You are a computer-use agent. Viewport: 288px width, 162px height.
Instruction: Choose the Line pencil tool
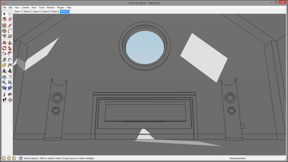[10, 26]
